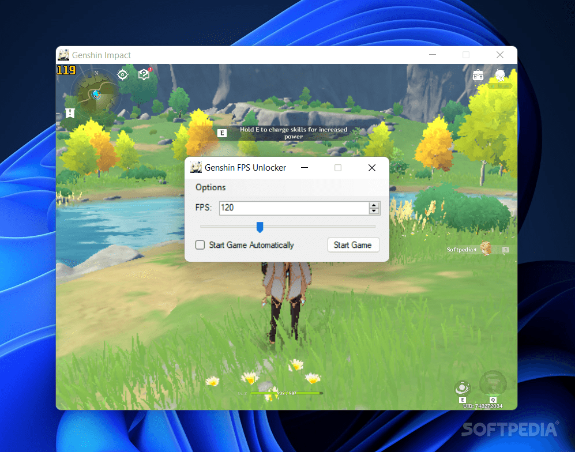
Task: Click the Genshin Impact window title icon
Action: click(x=63, y=55)
